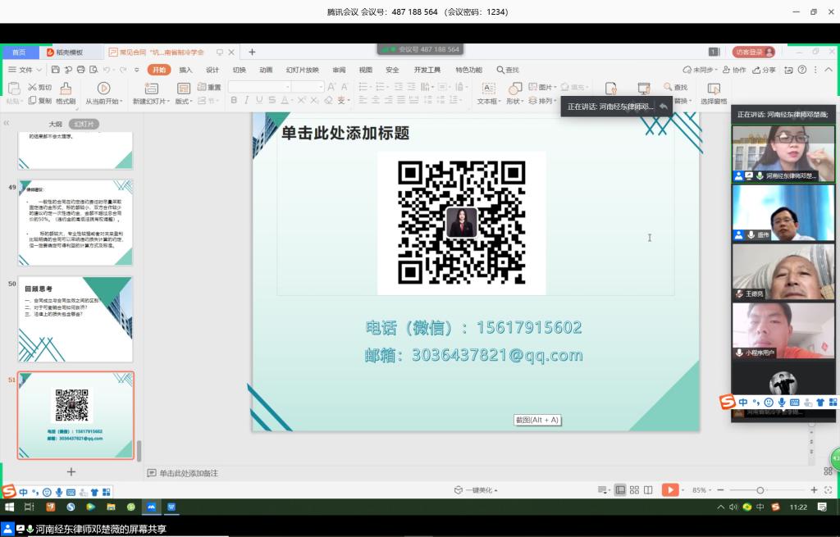Select slide 50 thumbnail 回顾思考

point(75,319)
